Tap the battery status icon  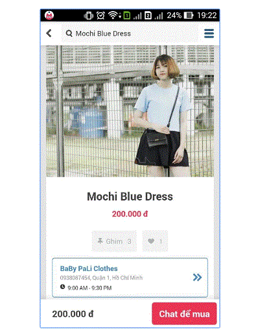click(x=188, y=16)
